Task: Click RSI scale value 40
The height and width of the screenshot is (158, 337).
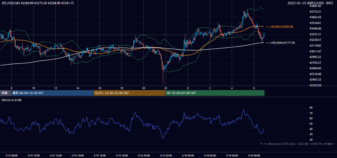Action: coord(311,129)
